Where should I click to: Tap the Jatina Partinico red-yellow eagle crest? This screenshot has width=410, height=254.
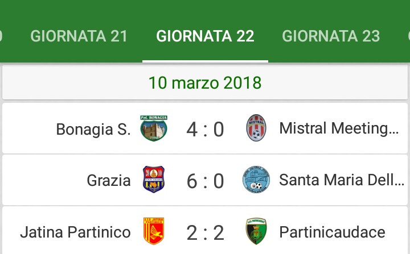154,231
